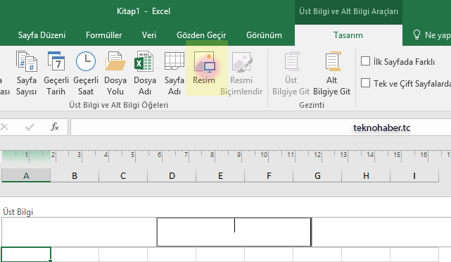Click the Ne yap tell me box
The image size is (451, 262).
431,35
